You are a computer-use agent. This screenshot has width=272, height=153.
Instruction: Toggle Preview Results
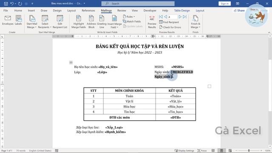152,22
